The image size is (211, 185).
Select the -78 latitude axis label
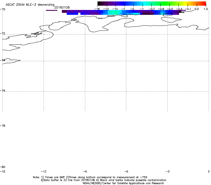tap(3, 126)
